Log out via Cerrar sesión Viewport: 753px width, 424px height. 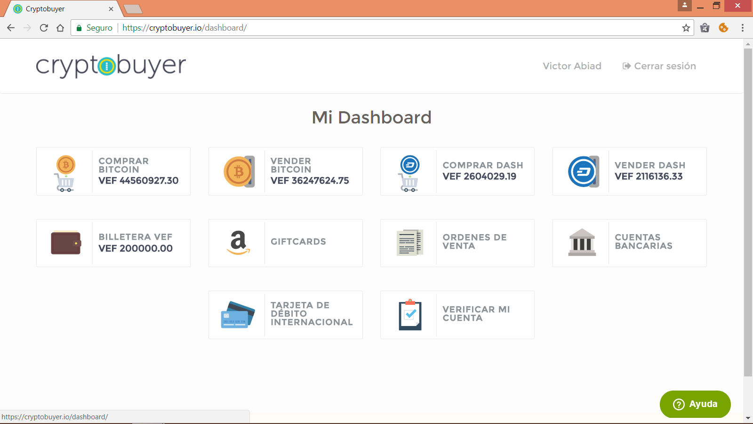coord(659,66)
